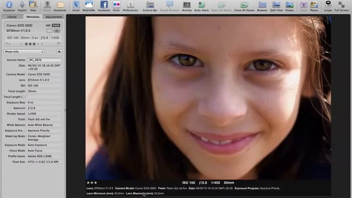Click the Camera Model field Canon EOS 500D
The width and height of the screenshot is (352, 198).
coord(44,74)
